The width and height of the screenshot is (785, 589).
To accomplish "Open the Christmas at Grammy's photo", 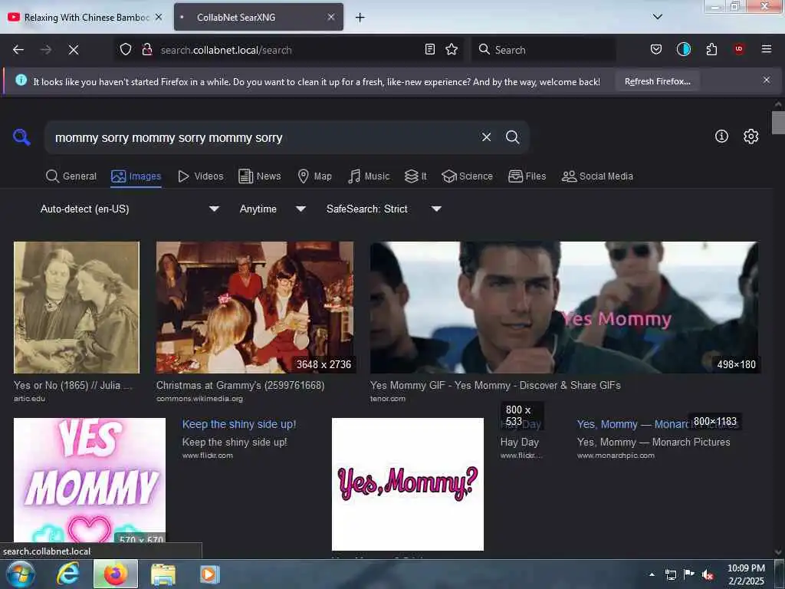I will (x=255, y=308).
